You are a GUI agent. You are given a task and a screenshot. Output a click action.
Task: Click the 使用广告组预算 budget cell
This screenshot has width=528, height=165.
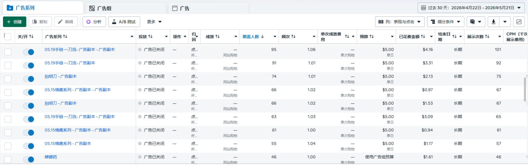(x=379, y=157)
